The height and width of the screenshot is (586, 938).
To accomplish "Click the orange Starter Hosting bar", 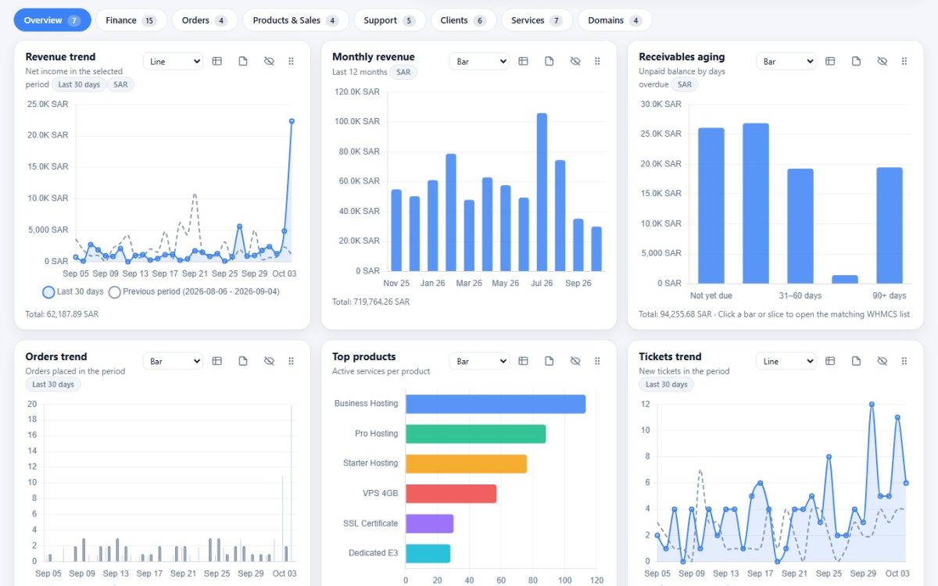I will [x=466, y=463].
